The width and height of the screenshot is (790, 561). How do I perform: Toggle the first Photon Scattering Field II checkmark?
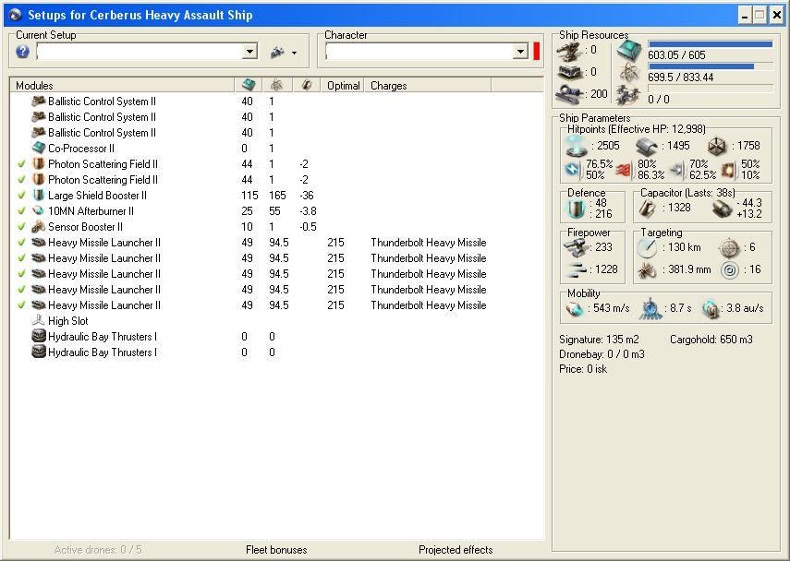[21, 164]
